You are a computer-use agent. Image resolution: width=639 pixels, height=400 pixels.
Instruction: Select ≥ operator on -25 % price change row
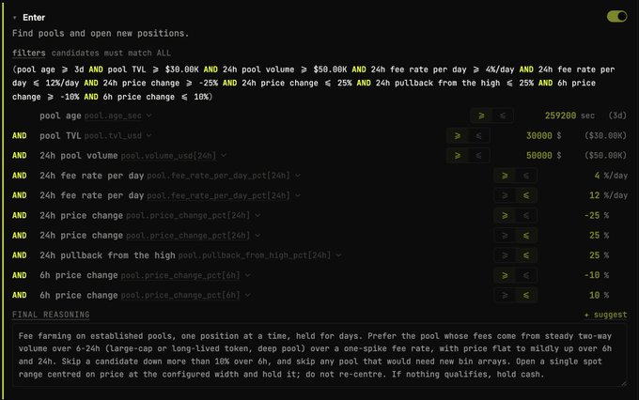(505, 215)
